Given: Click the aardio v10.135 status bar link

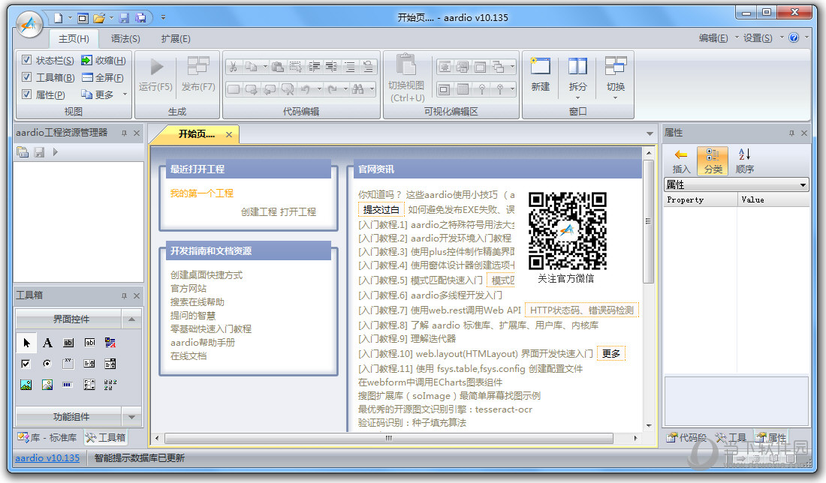Looking at the screenshot, I should click(47, 457).
